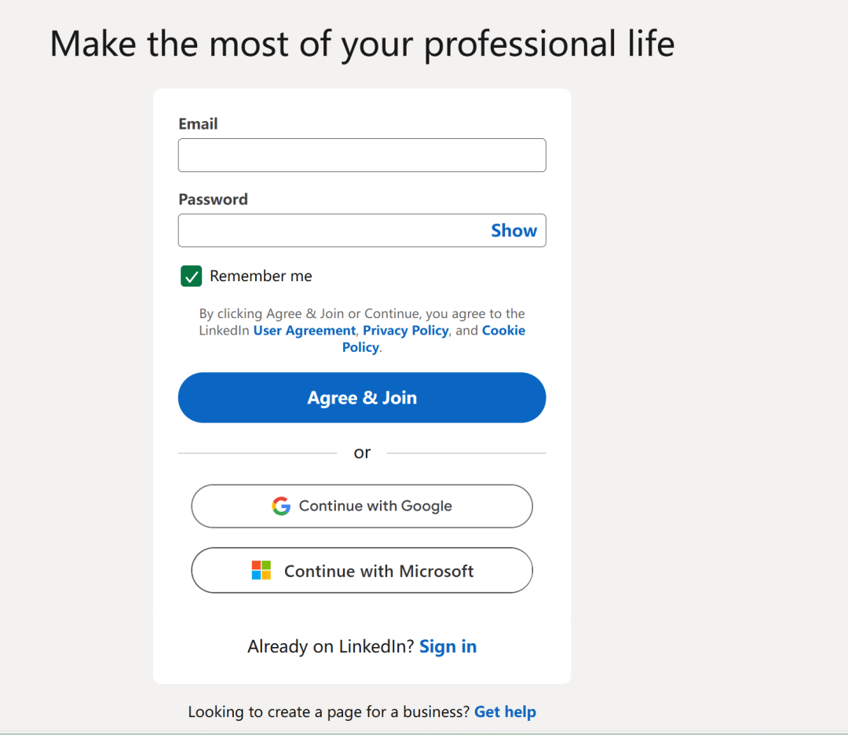Screen dimensions: 848x735
Task: Click the Email field label
Action: pos(198,124)
